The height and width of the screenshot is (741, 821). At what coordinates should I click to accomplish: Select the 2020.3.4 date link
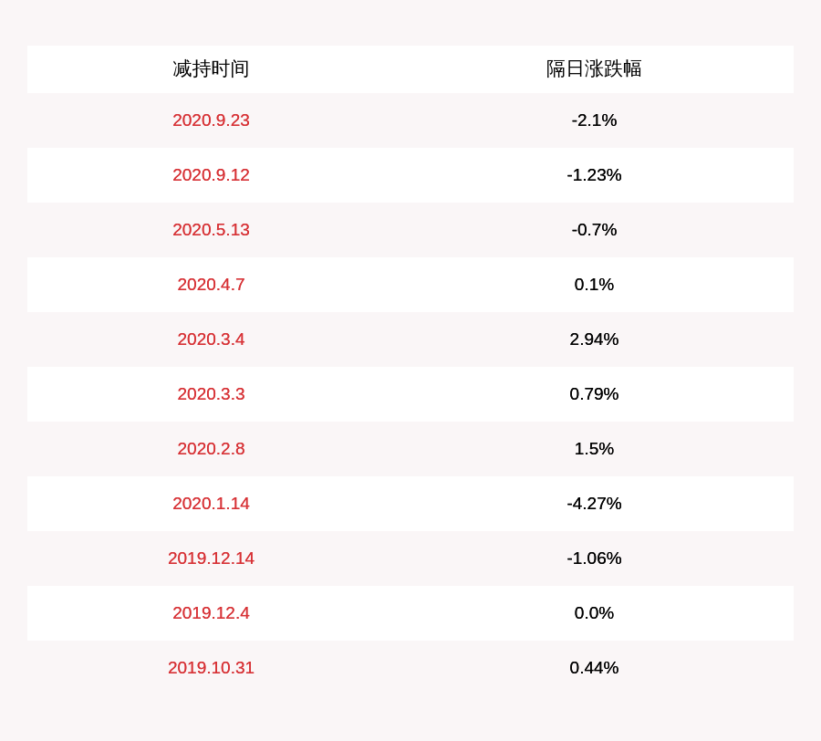[211, 339]
